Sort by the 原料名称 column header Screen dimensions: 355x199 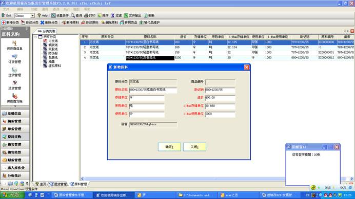pos(150,37)
